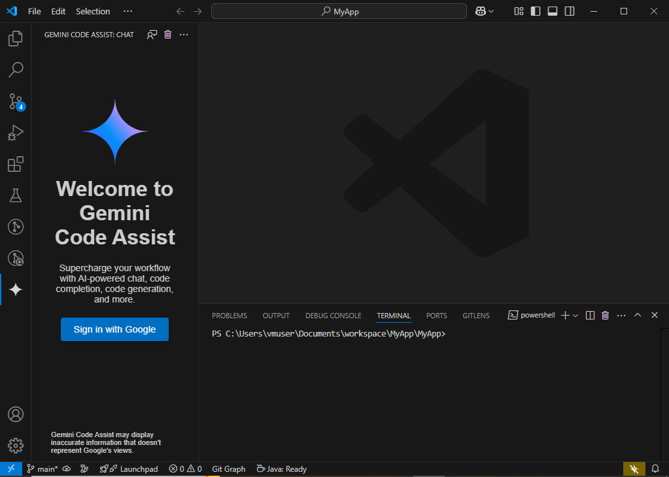Image resolution: width=669 pixels, height=477 pixels.
Task: Click the powershell terminal label
Action: (x=532, y=315)
